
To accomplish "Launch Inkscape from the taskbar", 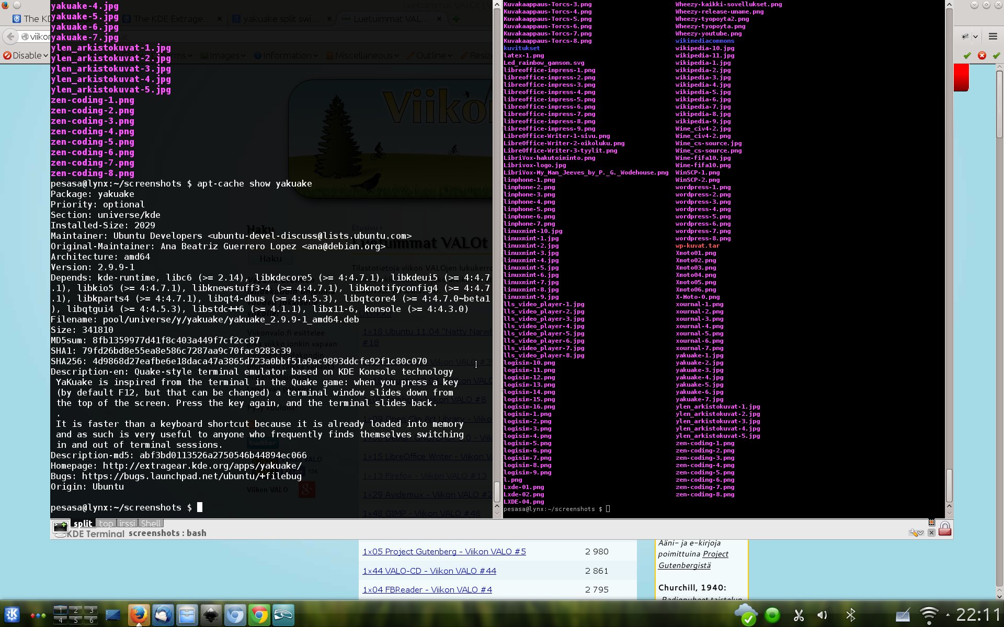I will click(x=211, y=615).
